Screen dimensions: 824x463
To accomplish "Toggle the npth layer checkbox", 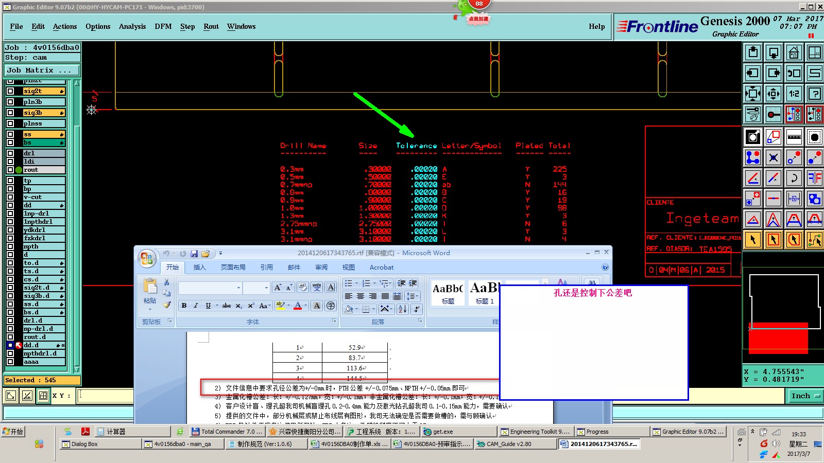I will click(10, 246).
